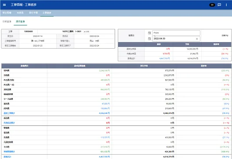The height and width of the screenshot is (159, 232).
Task: Open the blue 直接工事費計 subtotal link
Action: 9,113
